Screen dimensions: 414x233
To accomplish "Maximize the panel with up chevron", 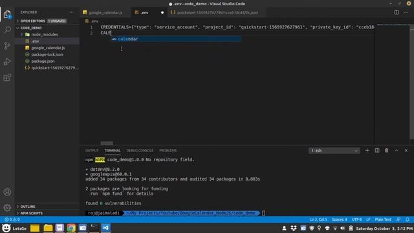I will [397, 150].
